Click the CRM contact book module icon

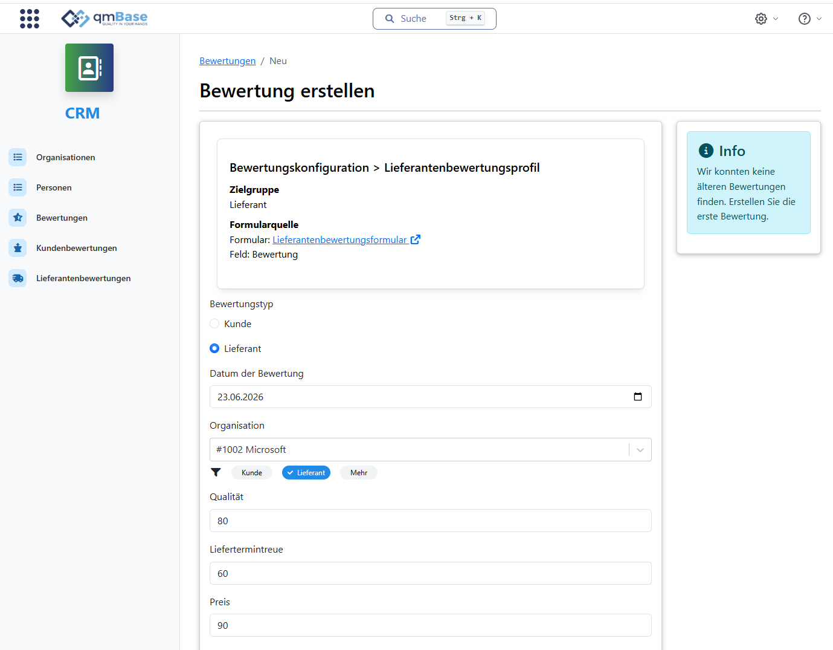(89, 68)
